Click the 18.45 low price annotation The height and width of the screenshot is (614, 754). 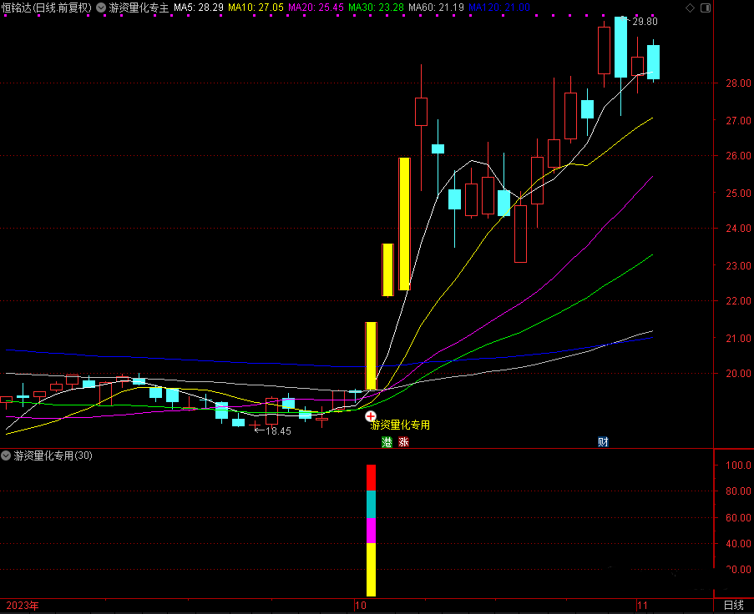(x=278, y=431)
